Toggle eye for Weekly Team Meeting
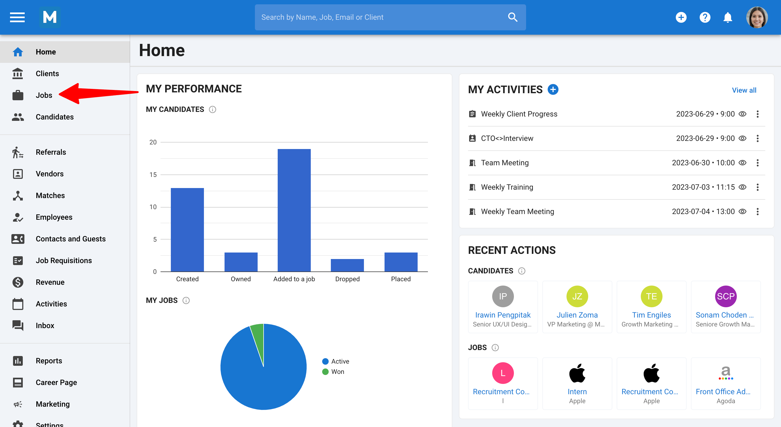 (742, 211)
